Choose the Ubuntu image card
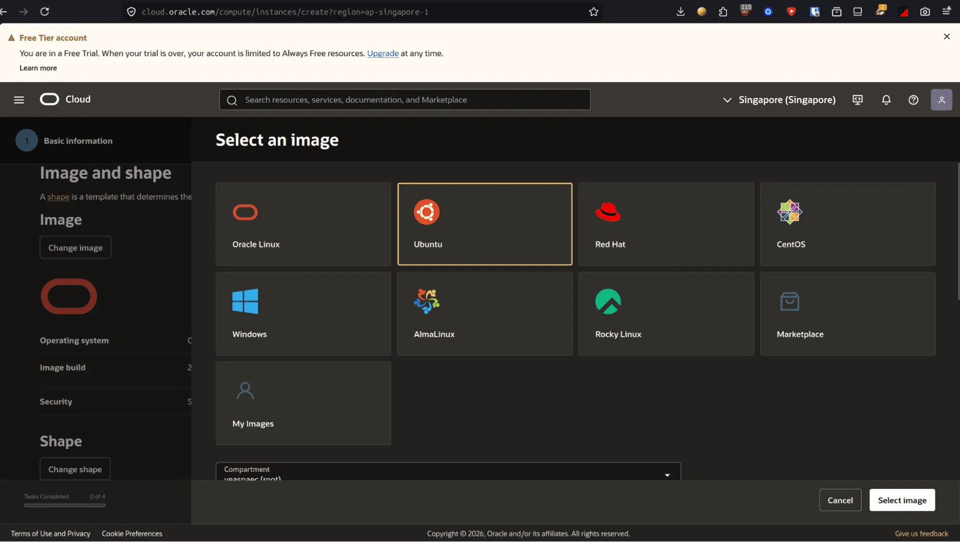The image size is (960, 542). [x=485, y=224]
